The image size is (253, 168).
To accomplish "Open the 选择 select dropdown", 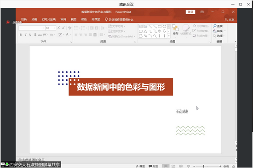I will tap(219, 36).
